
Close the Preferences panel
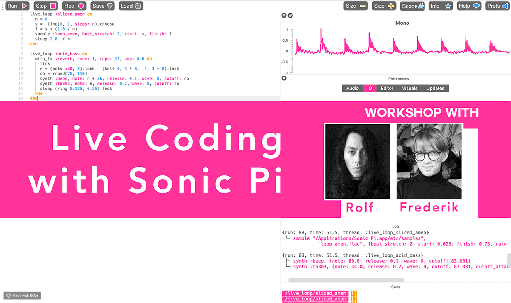(284, 78)
